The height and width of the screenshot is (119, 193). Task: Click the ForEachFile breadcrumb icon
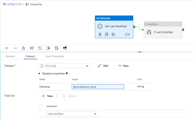[27, 4]
